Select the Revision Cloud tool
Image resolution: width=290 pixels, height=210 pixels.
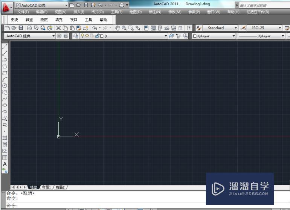(5, 92)
